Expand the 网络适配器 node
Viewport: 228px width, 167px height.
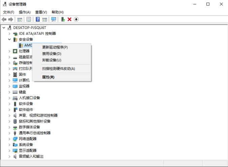pyautogui.click(x=9, y=139)
